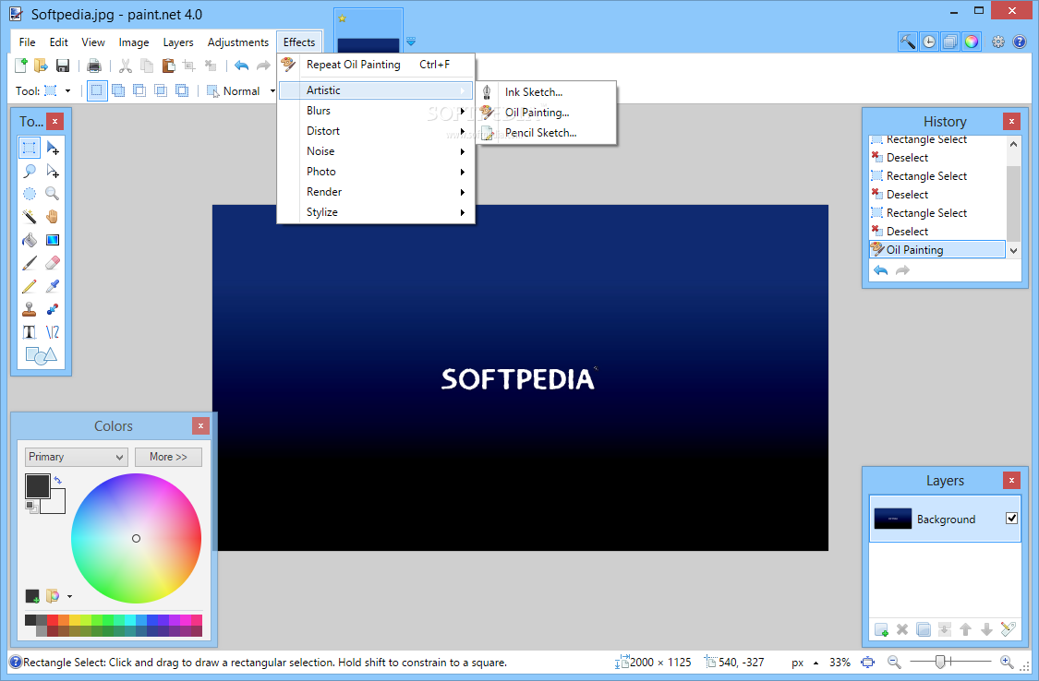Toggle the Layers window button
This screenshot has width=1039, height=681.
[x=950, y=42]
